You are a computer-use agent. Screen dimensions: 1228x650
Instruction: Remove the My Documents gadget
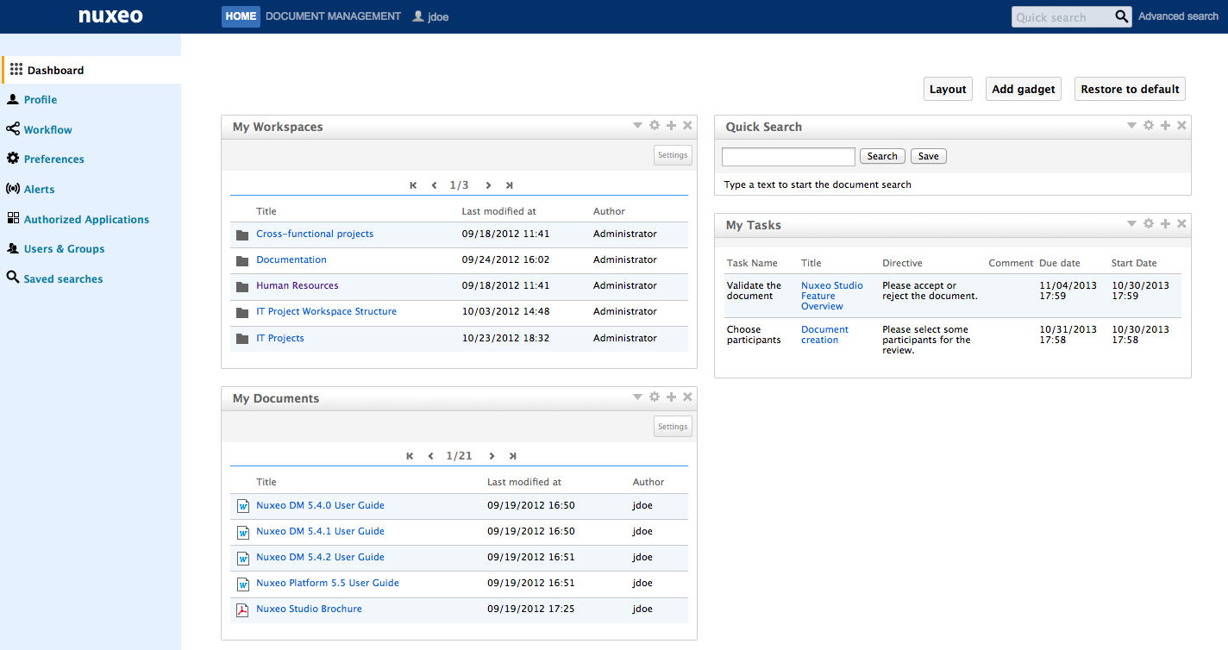pyautogui.click(x=687, y=397)
